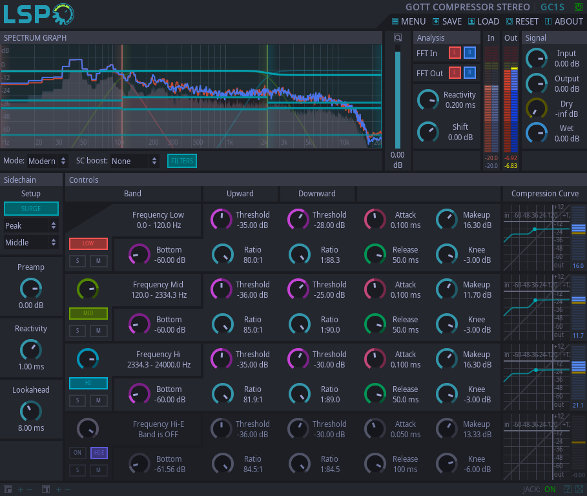Viewport: 587px width, 496px height.
Task: Decrease UI scaling with first minus icon
Action: point(30,490)
